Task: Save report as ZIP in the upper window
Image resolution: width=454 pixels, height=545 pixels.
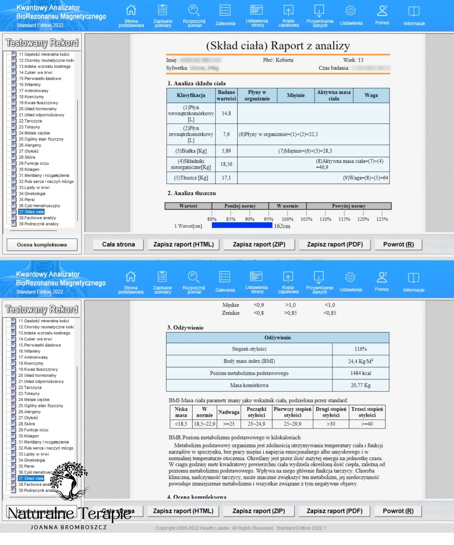Action: point(259,244)
